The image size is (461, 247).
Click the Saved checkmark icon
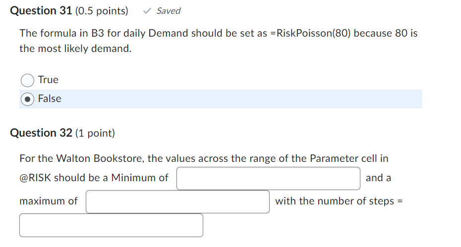147,11
